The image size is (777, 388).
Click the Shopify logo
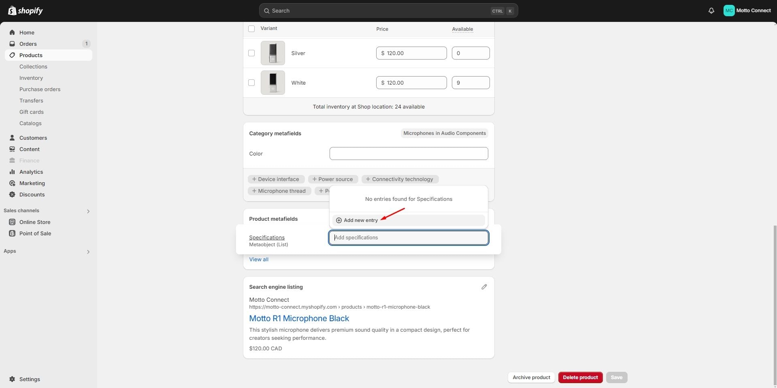click(x=25, y=11)
